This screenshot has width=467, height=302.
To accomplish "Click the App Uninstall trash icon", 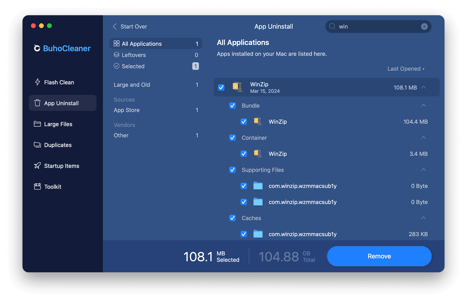I will [x=37, y=103].
